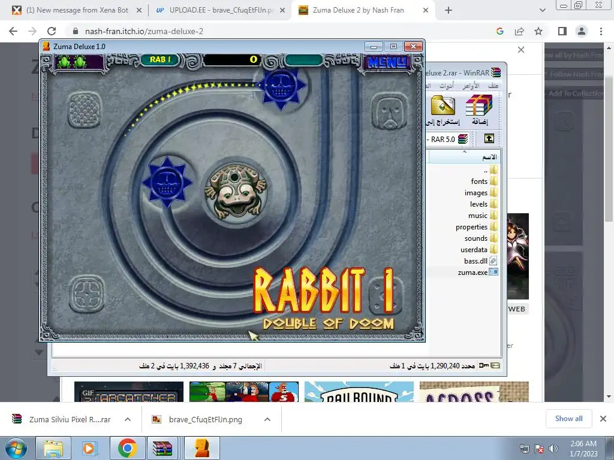Select zuma.exe file in WinRAR
614x460 pixels.
click(x=478, y=272)
